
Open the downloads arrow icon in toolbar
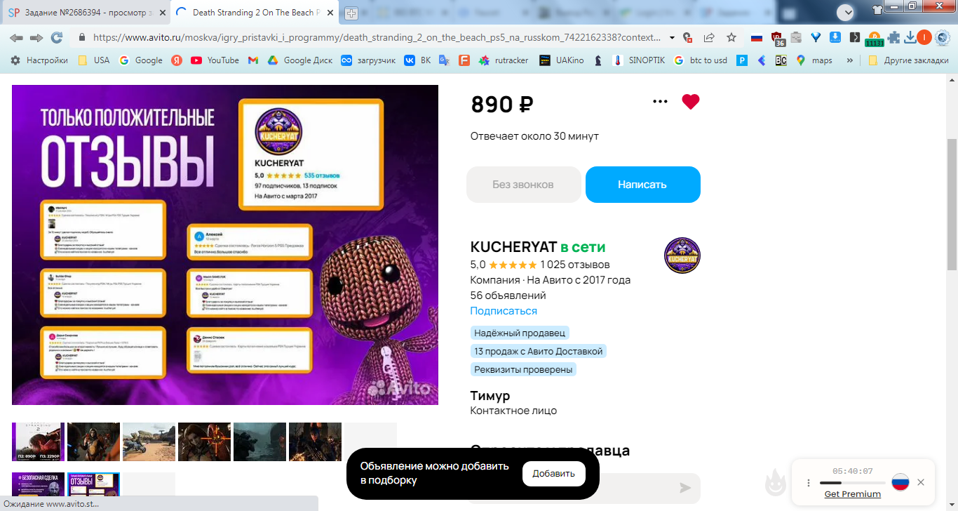910,37
